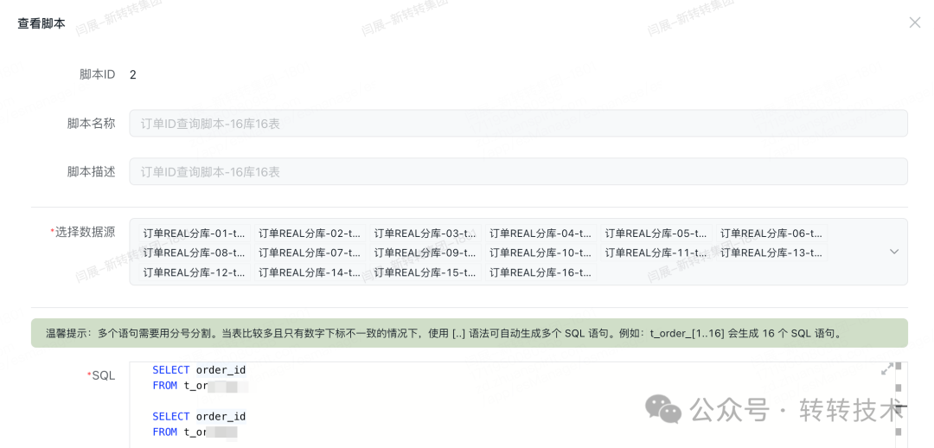Select the 订单REAL分库-10 data source tag
The width and height of the screenshot is (934, 448).
tap(541, 253)
